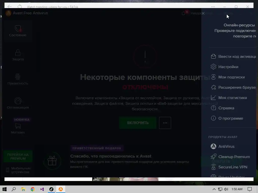Click TikTok window back arrow
Screen dimensions: 258x193
coord(10,7)
